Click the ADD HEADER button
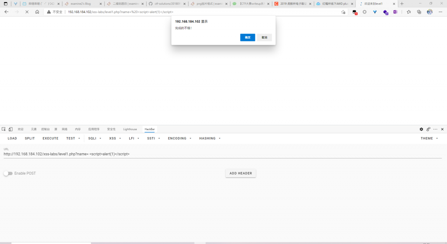The image size is (447, 244). pyautogui.click(x=241, y=173)
